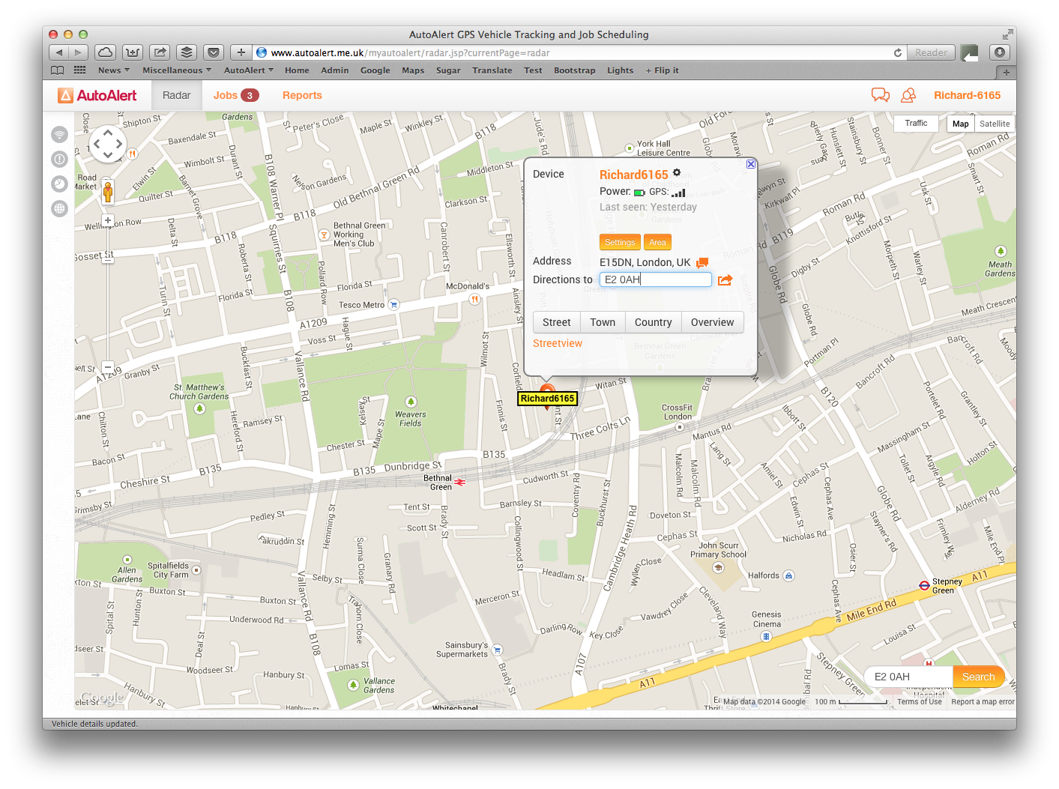Open the Home bookmark
Screen dimensions: 1059x789
297,70
